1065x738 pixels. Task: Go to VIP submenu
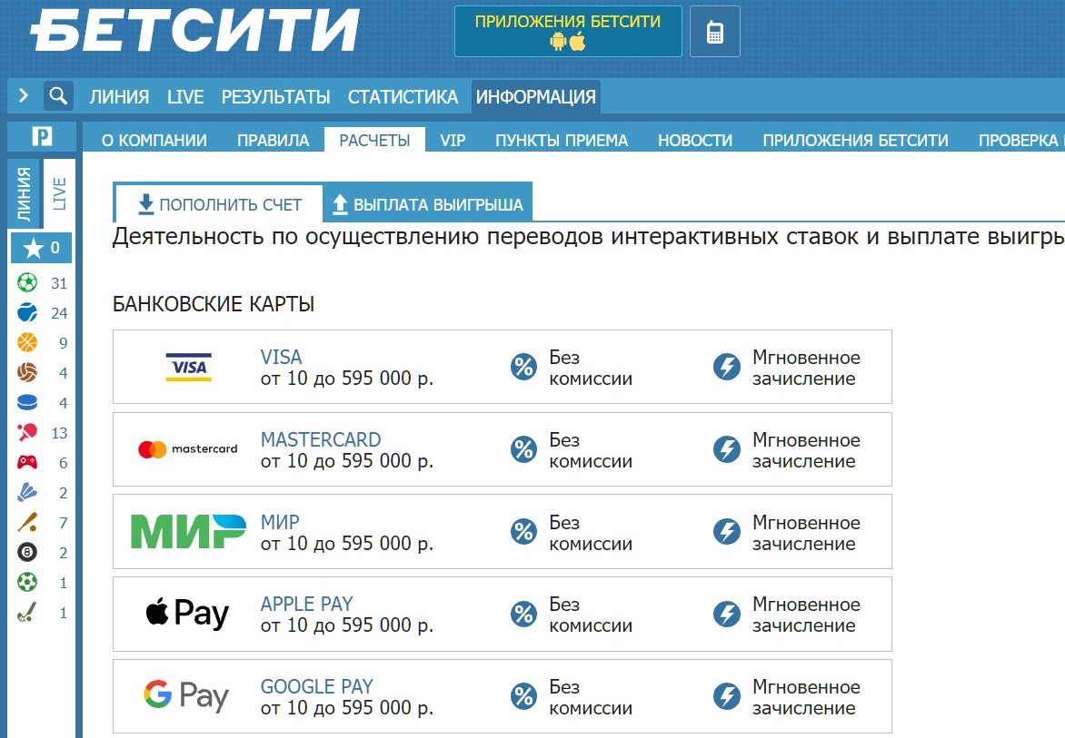click(x=453, y=141)
